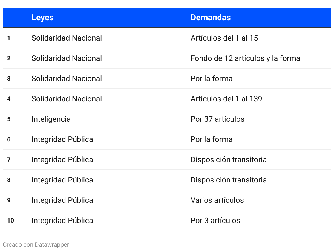This screenshot has height=251, width=334.
Task: Open the Creado con Datawrapper link
Action: [36, 244]
